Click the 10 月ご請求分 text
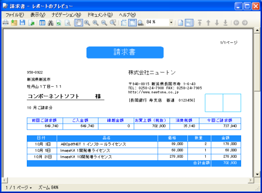Viewport: 262px width, 193px height. click(x=40, y=108)
